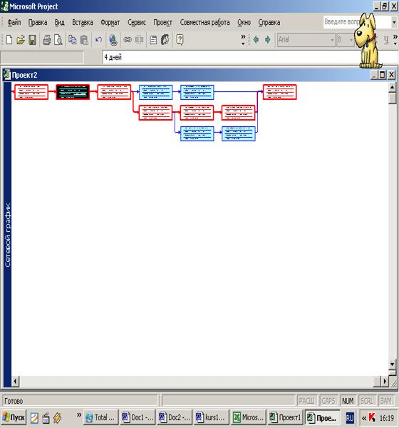
Task: Open the Формат menu
Action: pyautogui.click(x=110, y=22)
